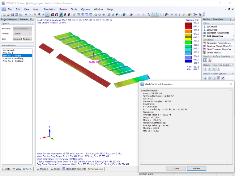Collapse the Editor section arrow
Viewport: 235px width, 176px height.
click(x=233, y=23)
